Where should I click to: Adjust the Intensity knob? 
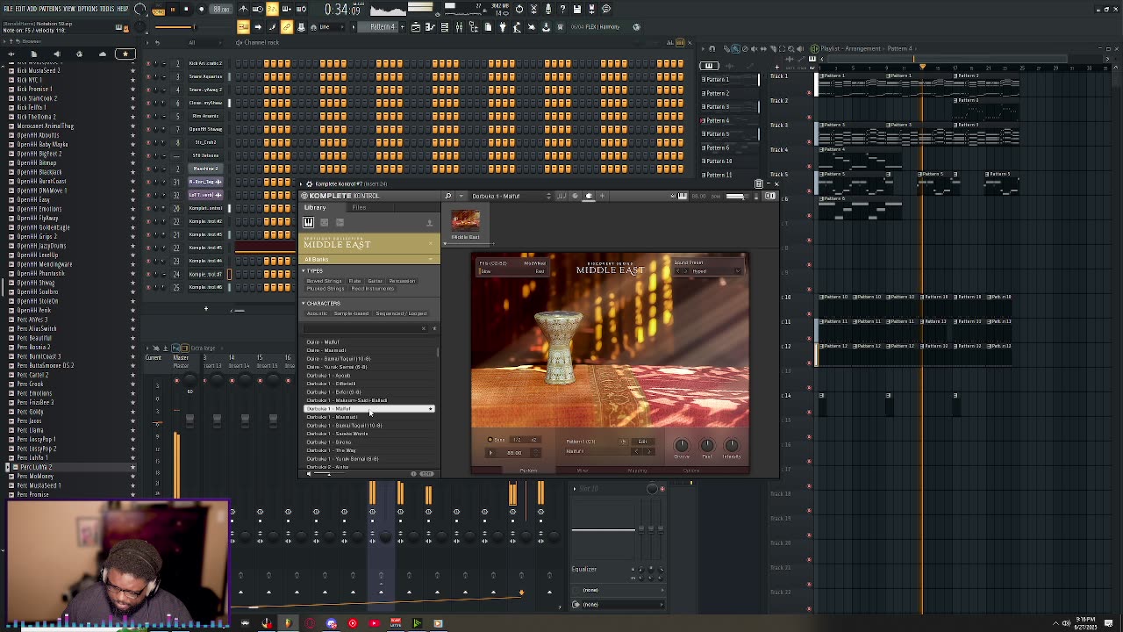731,446
